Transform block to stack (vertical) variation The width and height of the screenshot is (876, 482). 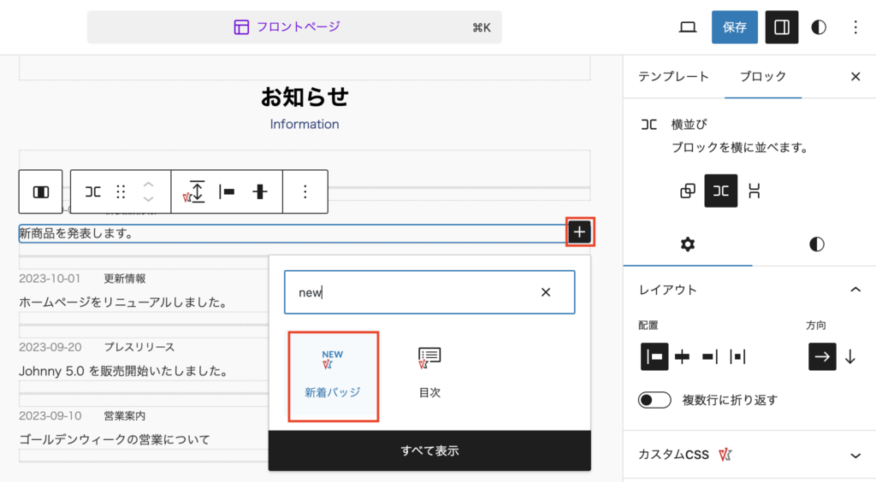pos(754,191)
